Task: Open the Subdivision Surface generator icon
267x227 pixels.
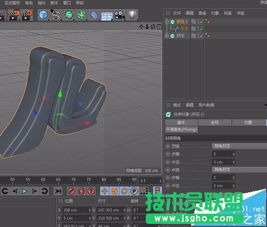Action: click(x=69, y=15)
